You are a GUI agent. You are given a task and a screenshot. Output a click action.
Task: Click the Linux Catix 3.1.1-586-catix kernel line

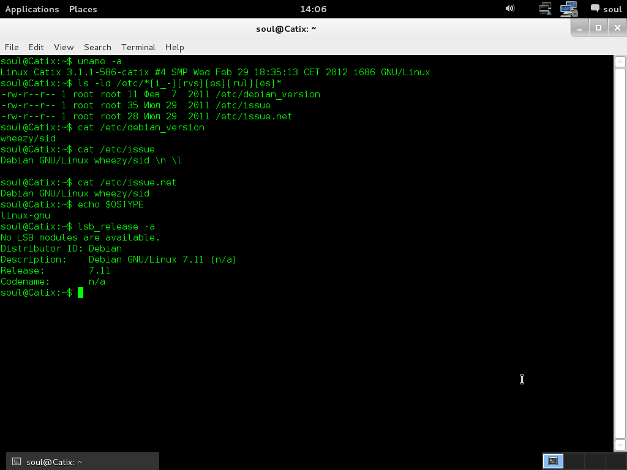click(215, 72)
